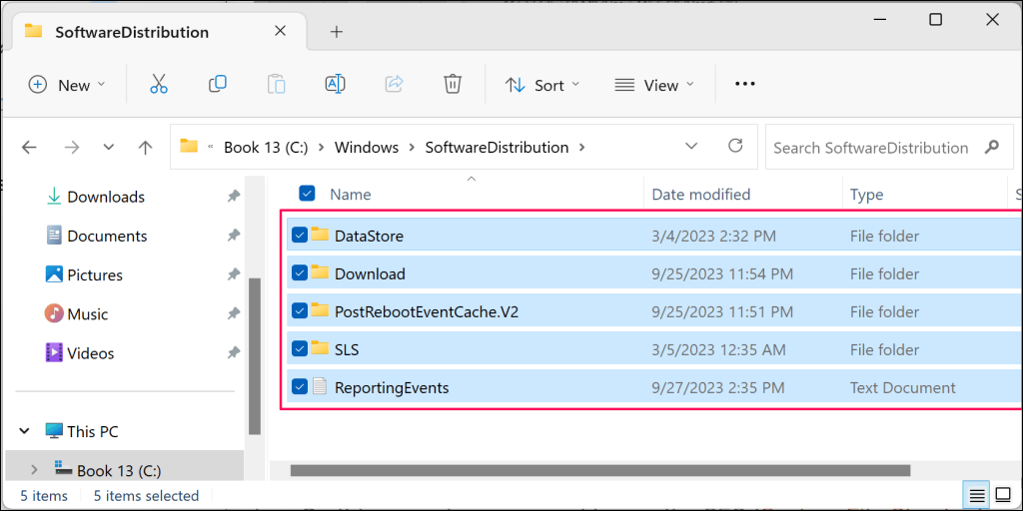Open the See more ellipsis menu
This screenshot has height=511, width=1023.
pyautogui.click(x=745, y=84)
